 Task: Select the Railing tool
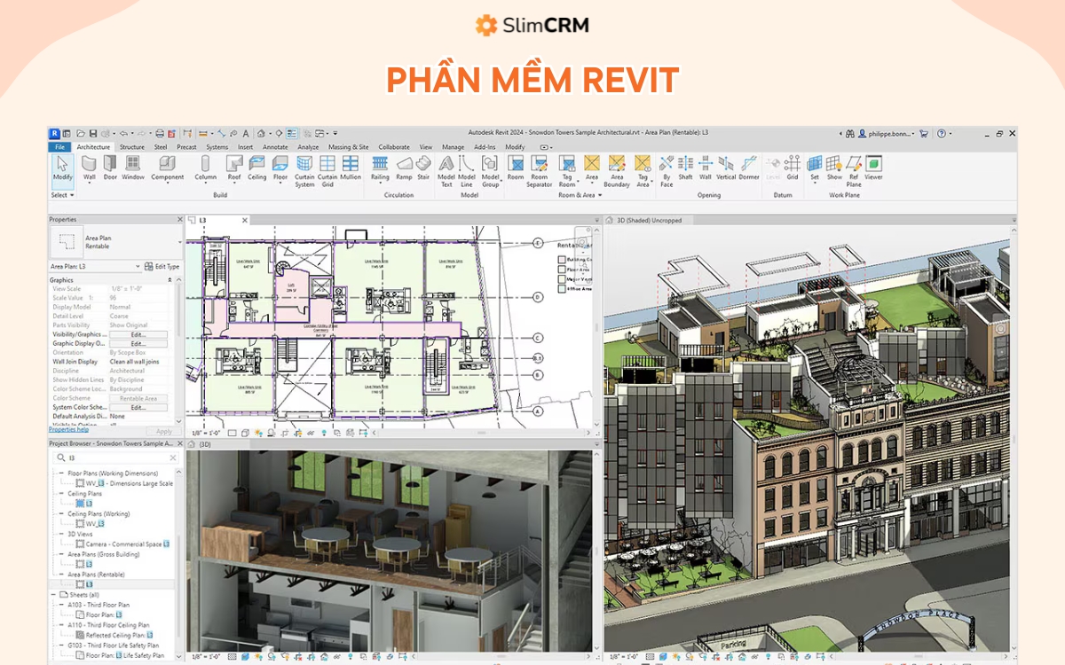380,168
